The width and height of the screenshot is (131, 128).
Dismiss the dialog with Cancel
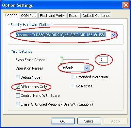[89, 121]
